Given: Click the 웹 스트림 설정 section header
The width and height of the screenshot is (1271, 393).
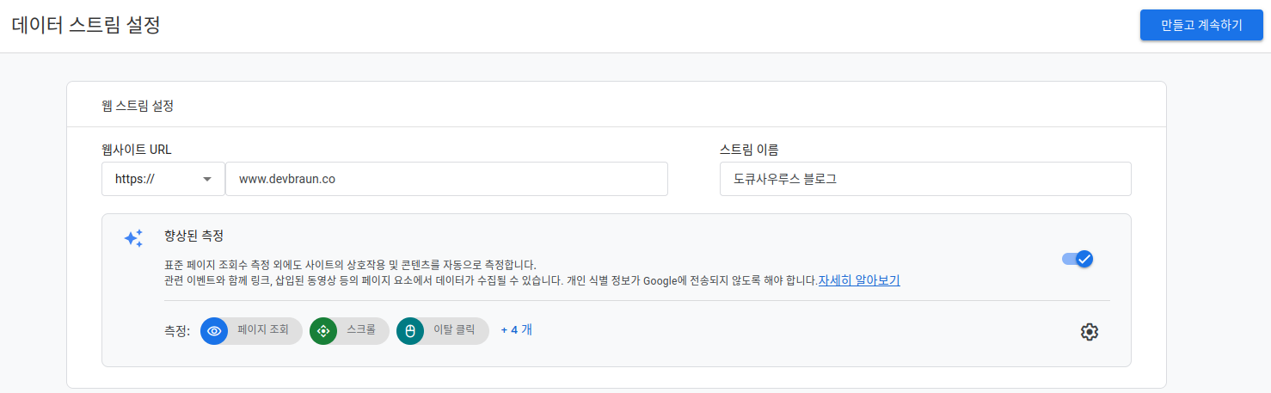Looking at the screenshot, I should point(138,106).
